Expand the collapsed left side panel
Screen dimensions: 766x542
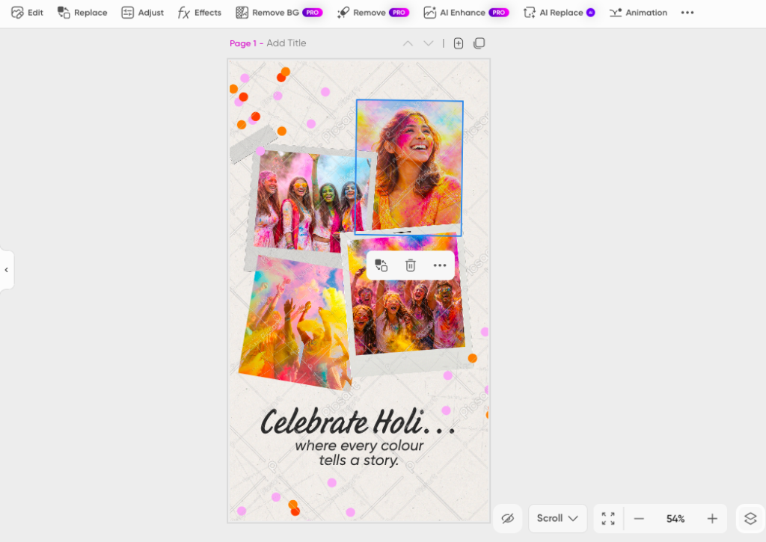(6, 270)
